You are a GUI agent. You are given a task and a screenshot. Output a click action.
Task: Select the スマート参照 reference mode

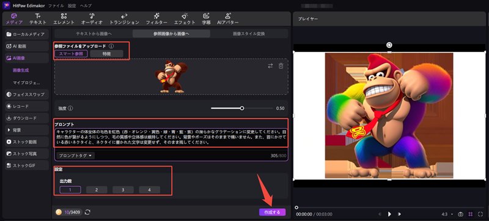coord(71,54)
